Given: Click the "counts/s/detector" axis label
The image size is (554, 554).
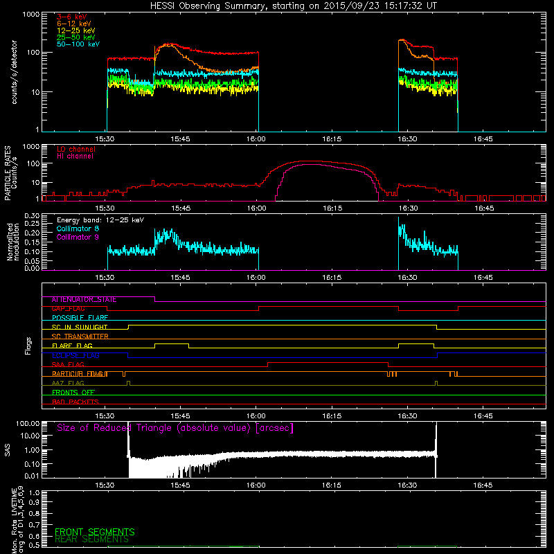Looking at the screenshot, I should [x=14, y=72].
